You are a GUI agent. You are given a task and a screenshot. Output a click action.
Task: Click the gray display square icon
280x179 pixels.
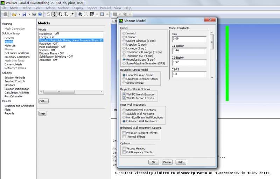[x=115, y=14]
